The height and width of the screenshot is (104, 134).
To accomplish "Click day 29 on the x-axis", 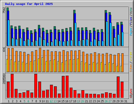I will click(x=118, y=101).
